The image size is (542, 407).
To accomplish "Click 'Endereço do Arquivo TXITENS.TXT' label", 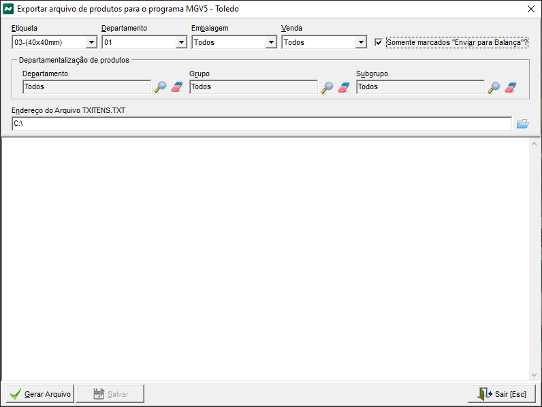I will click(69, 110).
